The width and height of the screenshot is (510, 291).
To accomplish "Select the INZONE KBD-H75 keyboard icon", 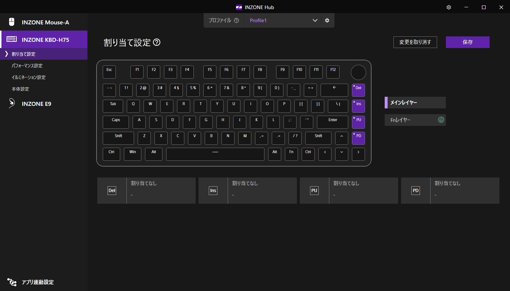I will pyautogui.click(x=12, y=39).
